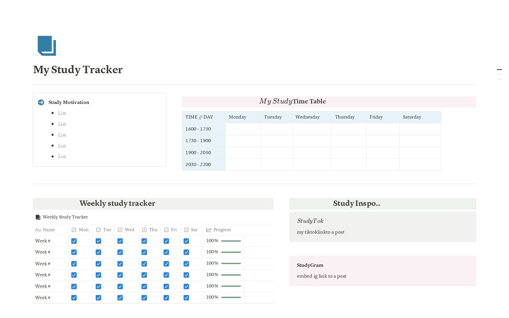Click the Tuesday column header cell
Image resolution: width=509 pixels, height=318 pixels.
(x=277, y=117)
